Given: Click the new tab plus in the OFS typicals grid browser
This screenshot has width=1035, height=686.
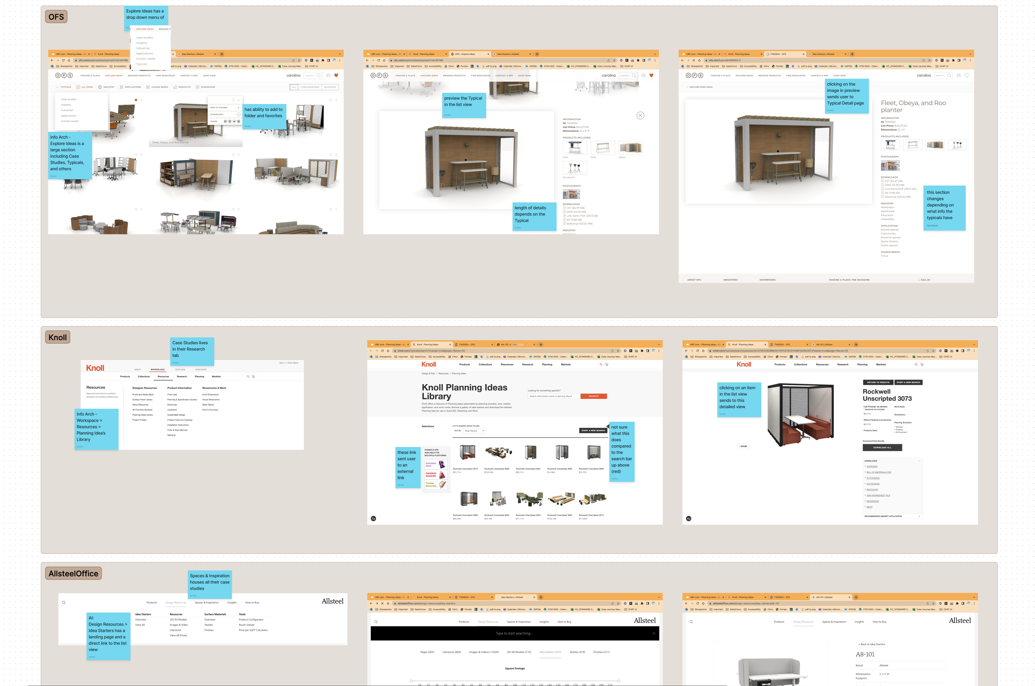Looking at the screenshot, I should pyautogui.click(x=222, y=54).
